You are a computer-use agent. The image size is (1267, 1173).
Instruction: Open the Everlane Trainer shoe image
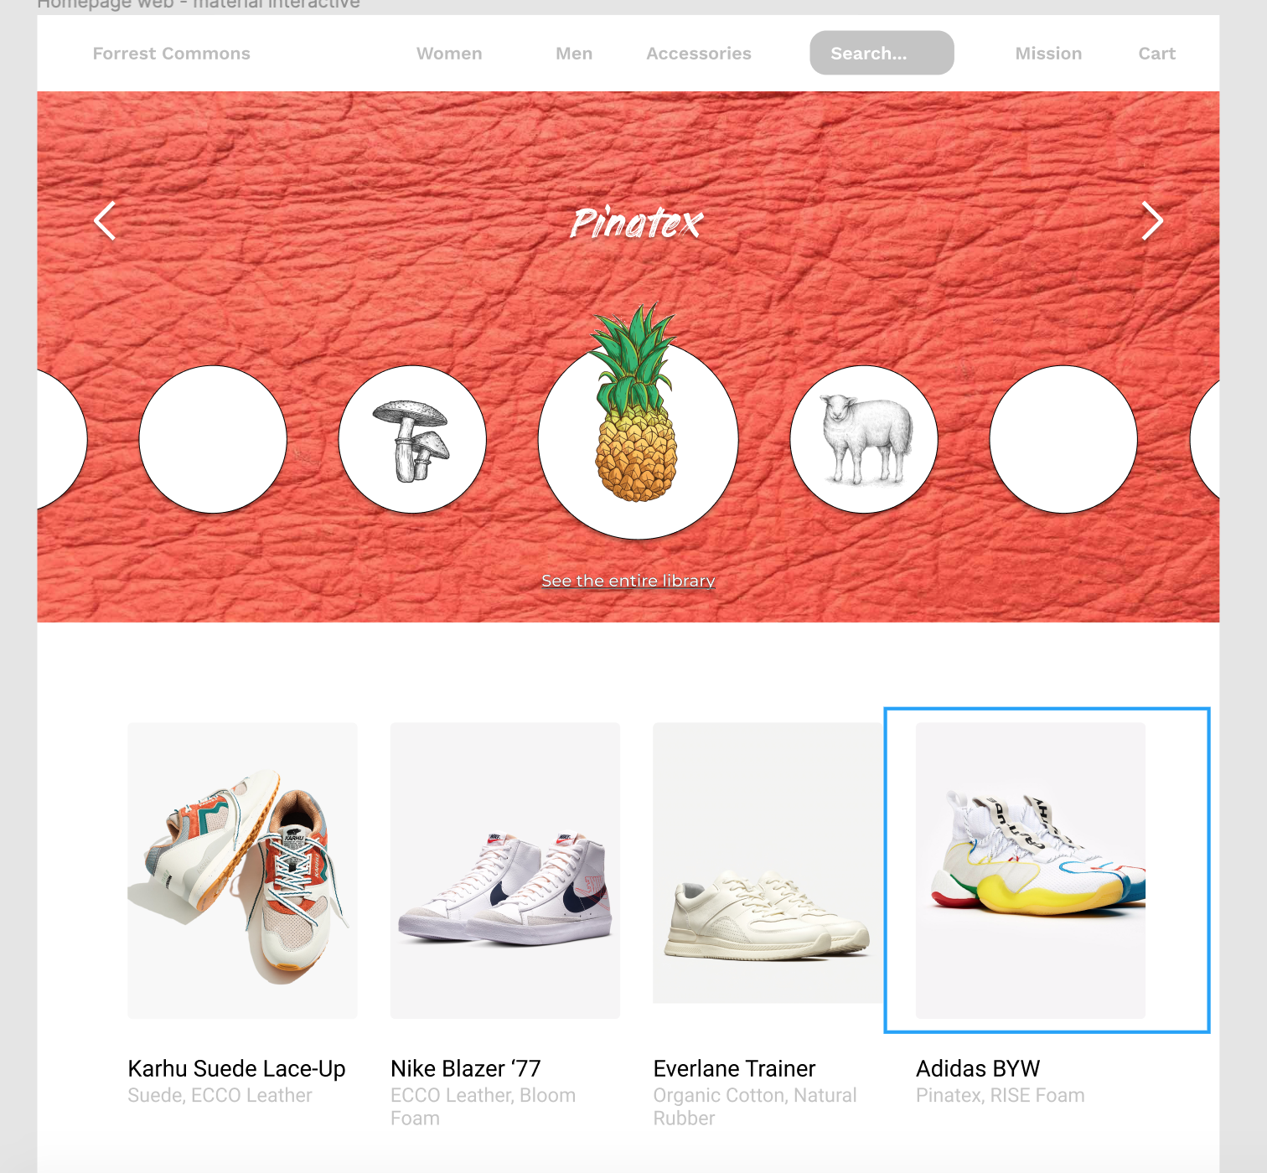click(x=768, y=863)
